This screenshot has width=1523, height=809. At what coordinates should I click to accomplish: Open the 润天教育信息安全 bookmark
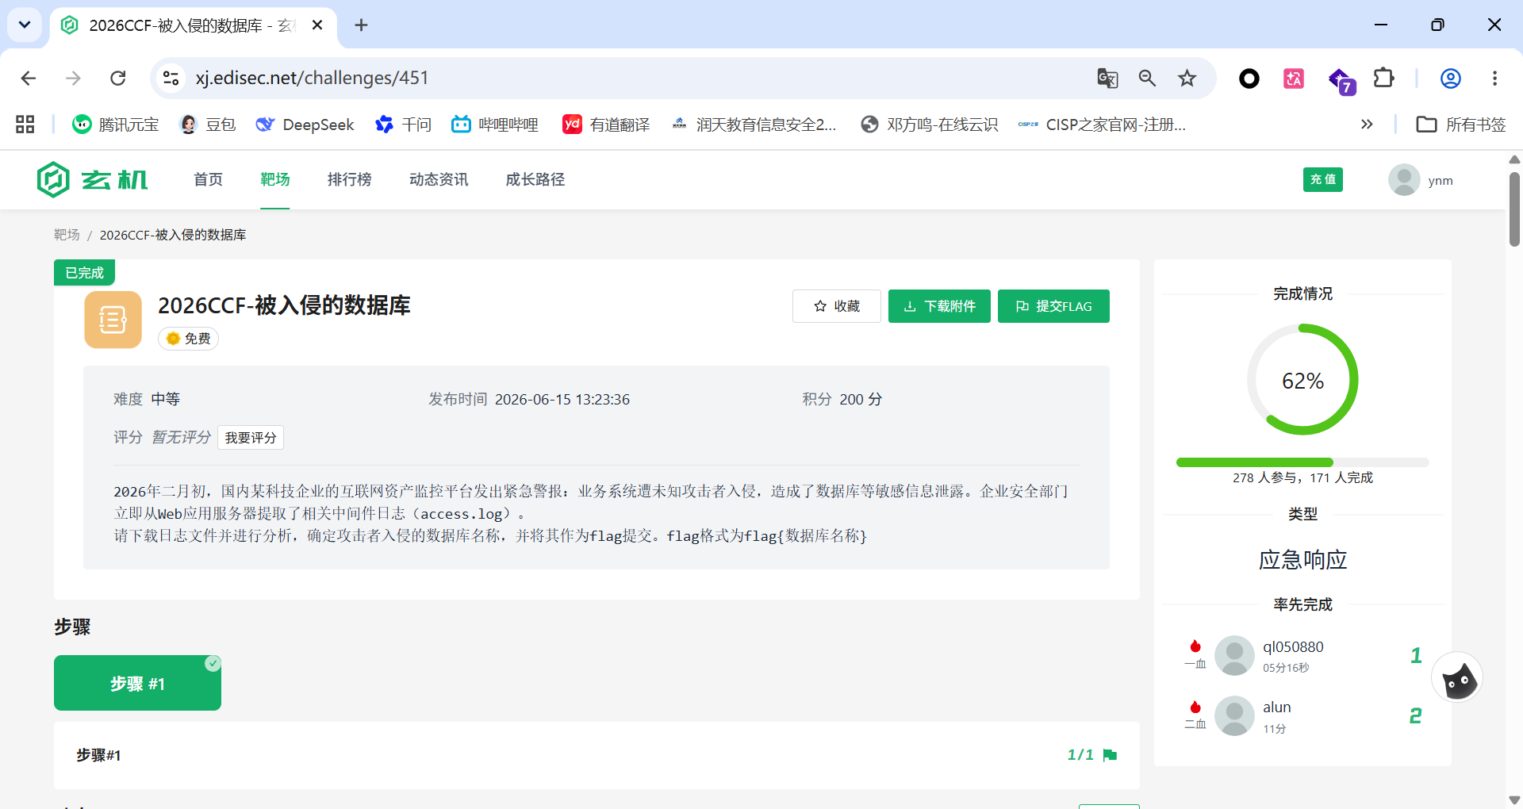(x=754, y=125)
